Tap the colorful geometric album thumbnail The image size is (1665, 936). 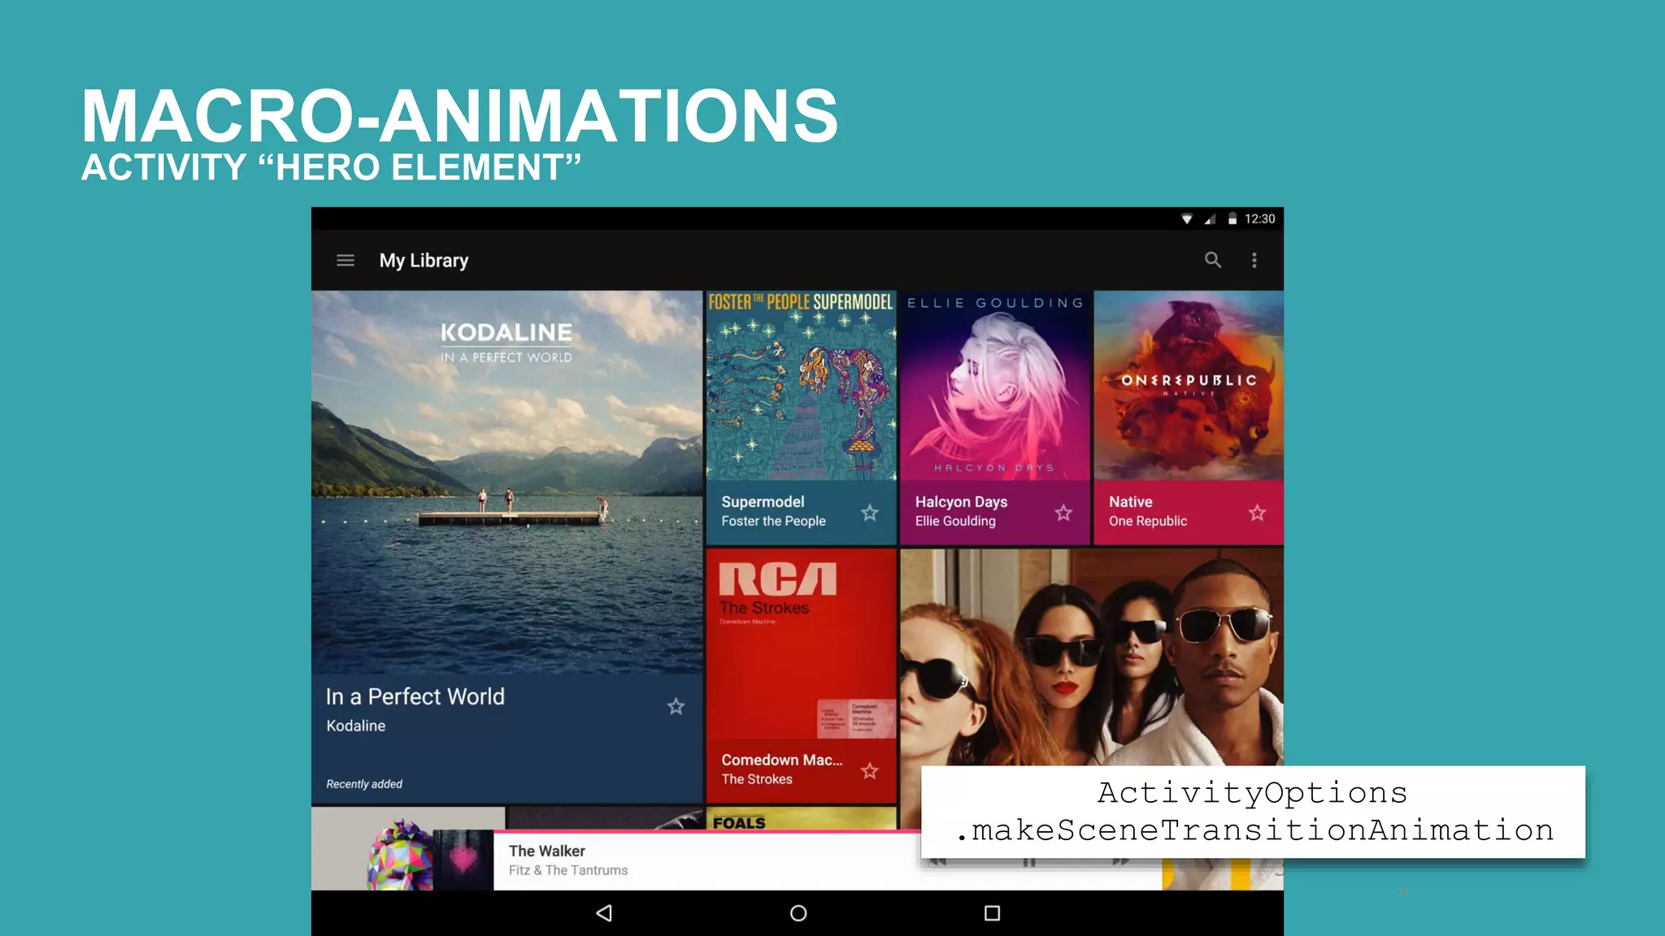click(x=400, y=855)
